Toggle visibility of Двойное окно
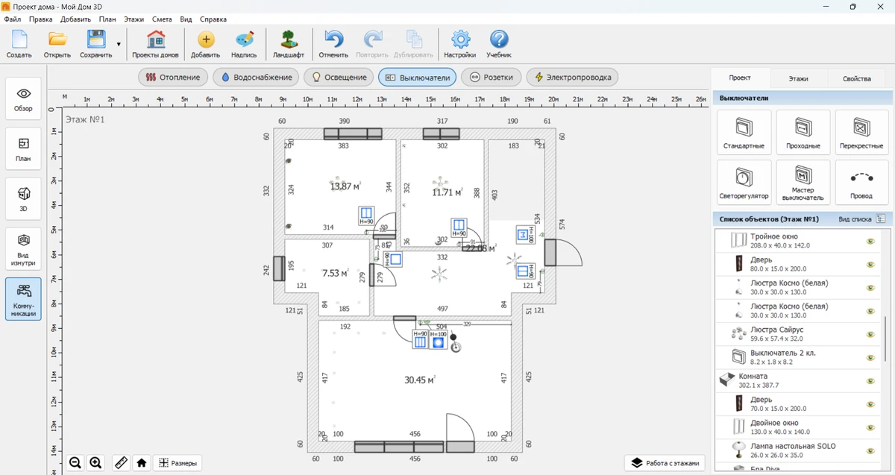Viewport: 895px width, 475px height. [870, 427]
